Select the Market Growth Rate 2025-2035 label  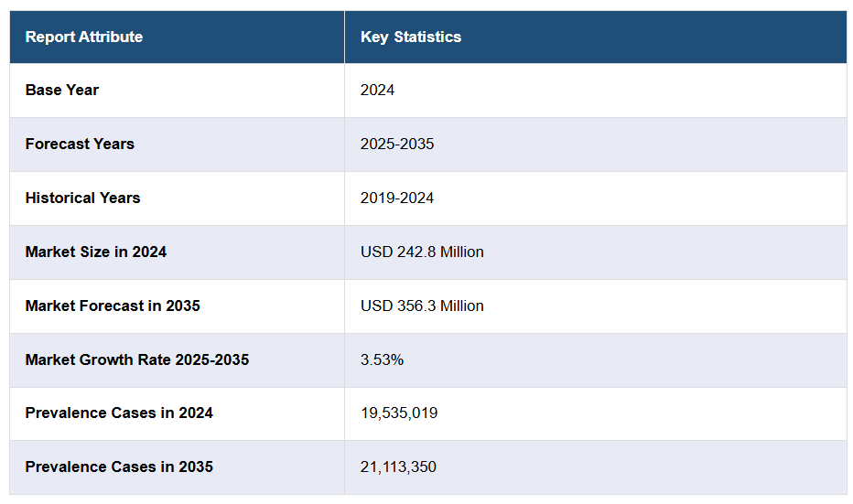tap(137, 360)
